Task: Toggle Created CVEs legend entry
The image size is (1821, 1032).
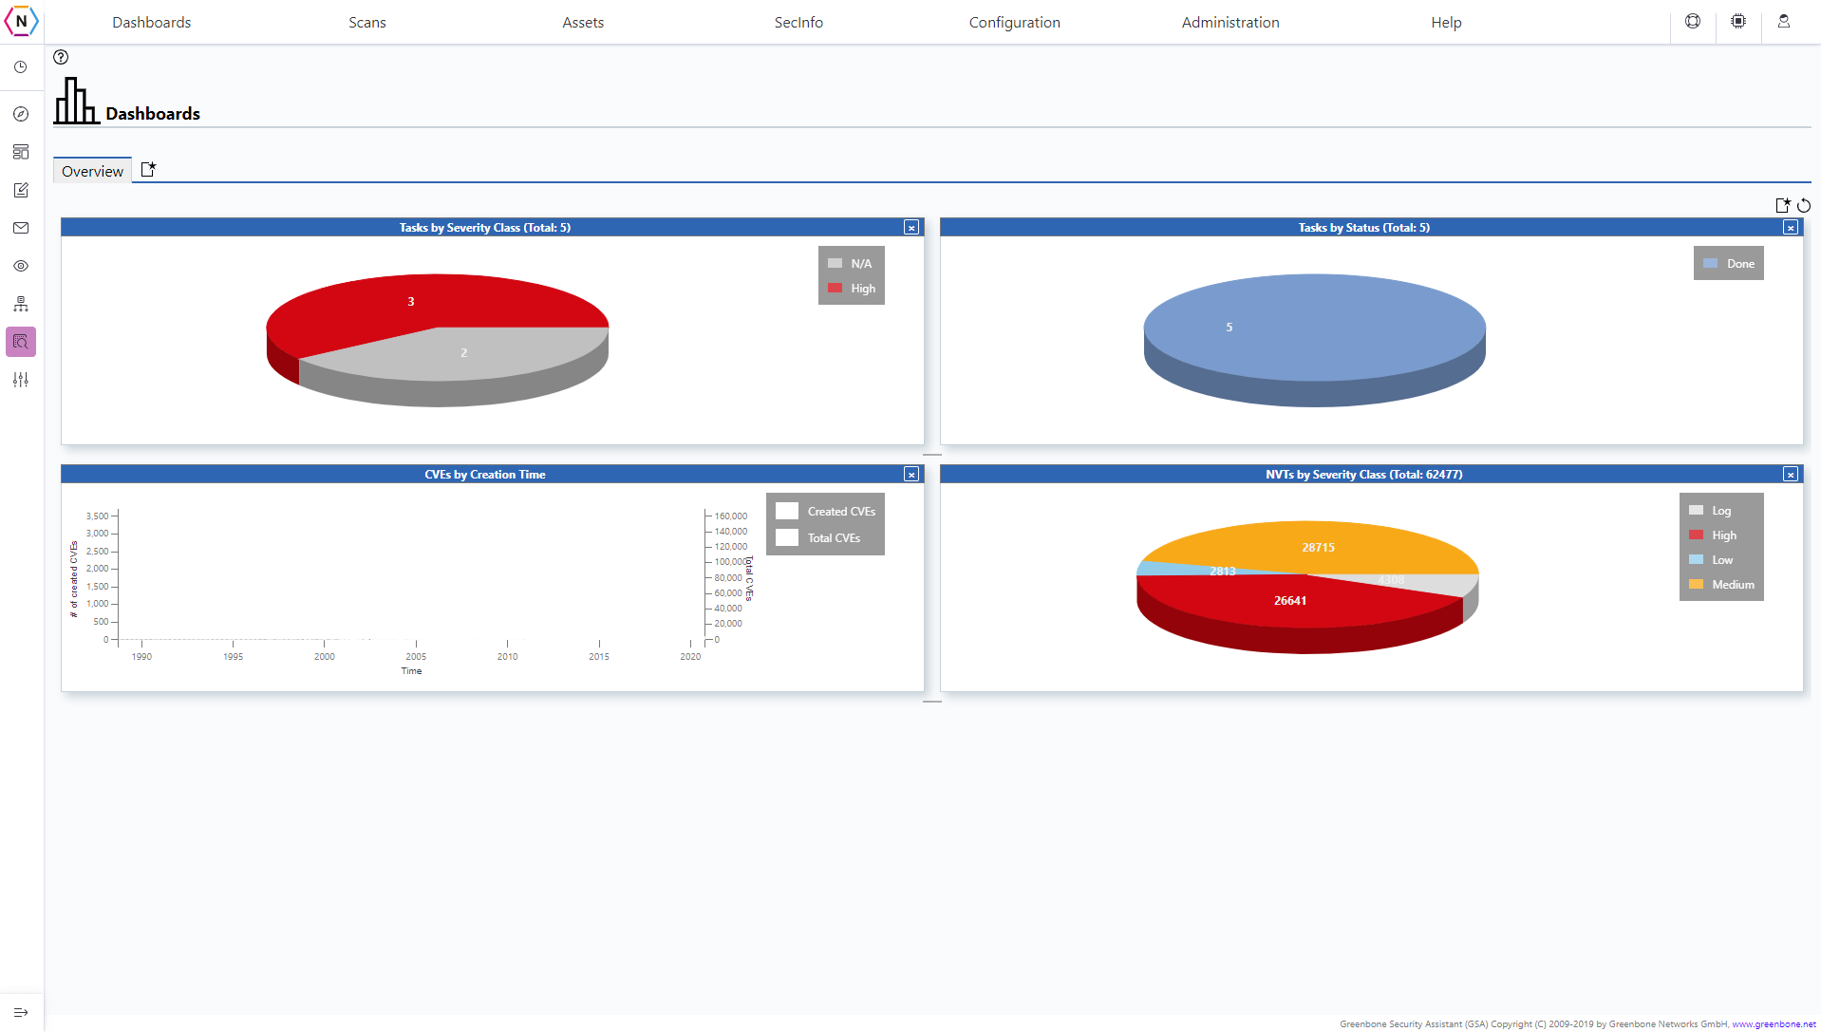Action: tap(826, 511)
